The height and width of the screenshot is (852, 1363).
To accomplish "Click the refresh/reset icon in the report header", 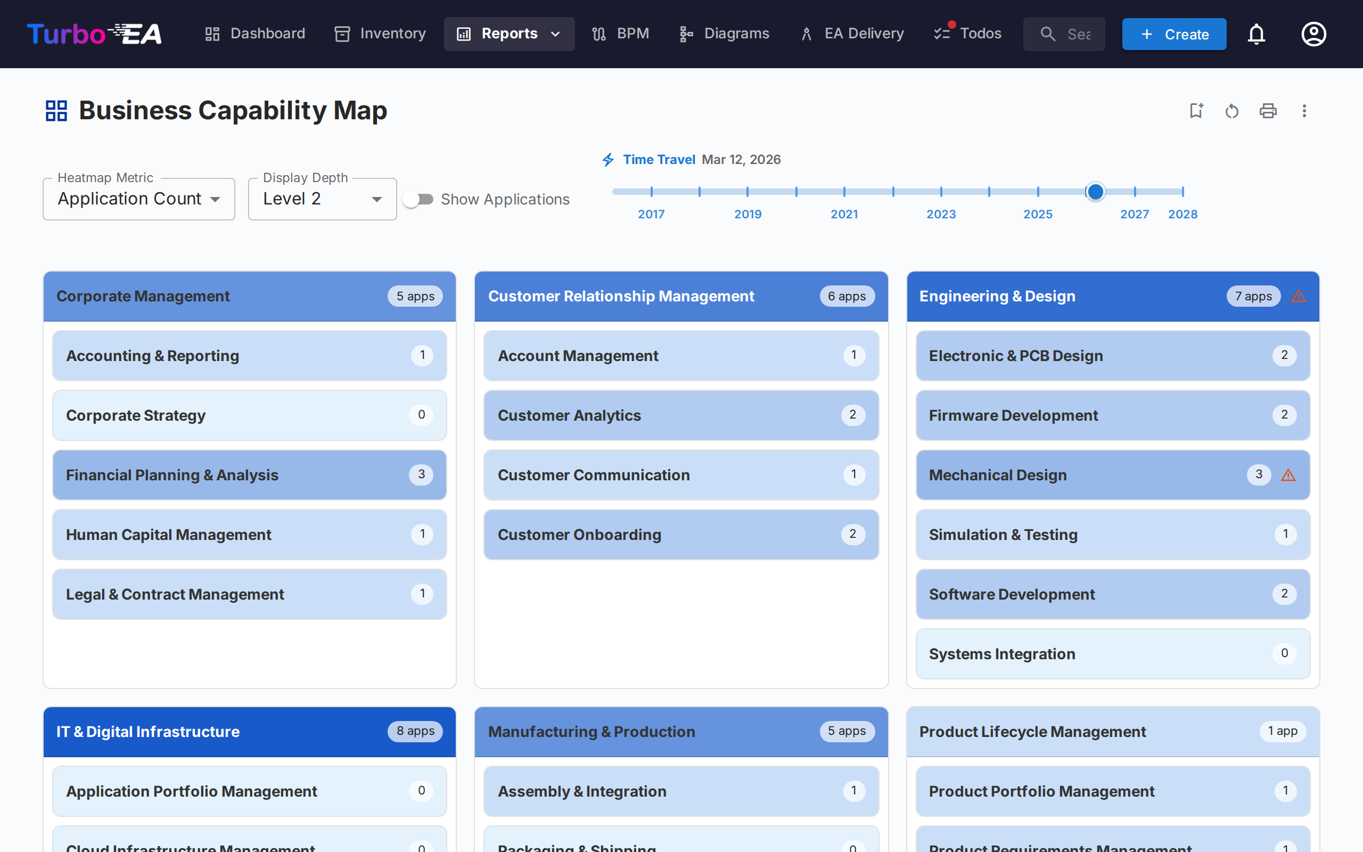I will 1232,111.
